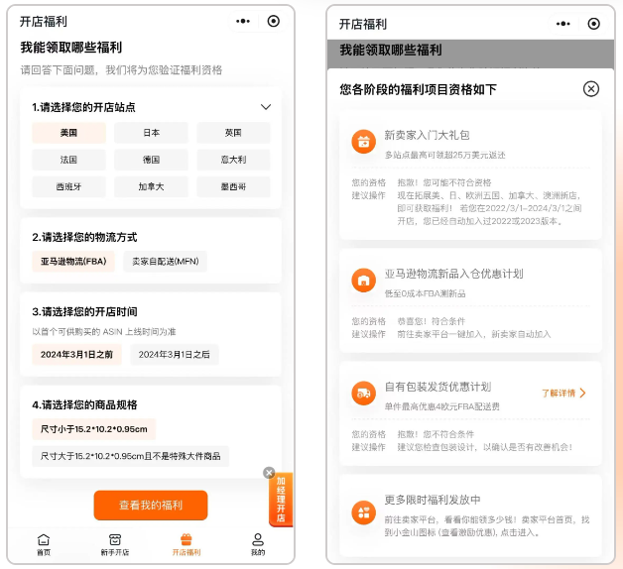Select 日本 site option
This screenshot has height=569, width=623.
(151, 133)
